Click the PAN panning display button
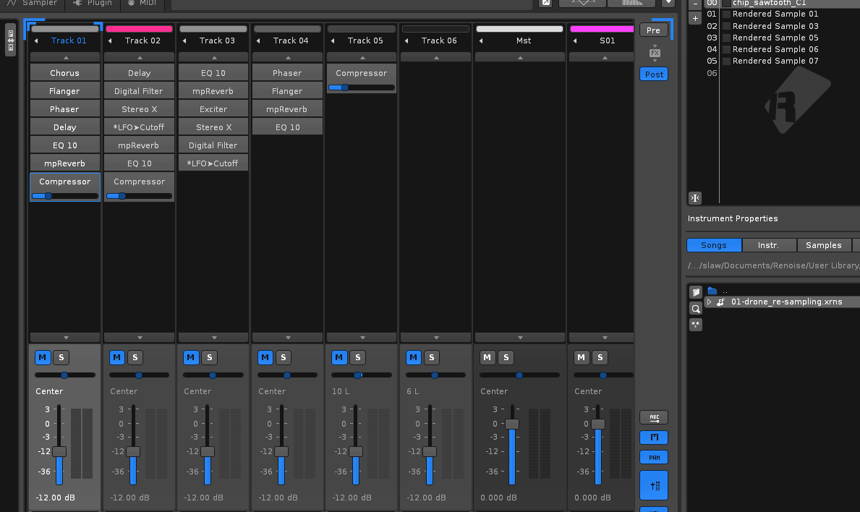 [x=654, y=457]
